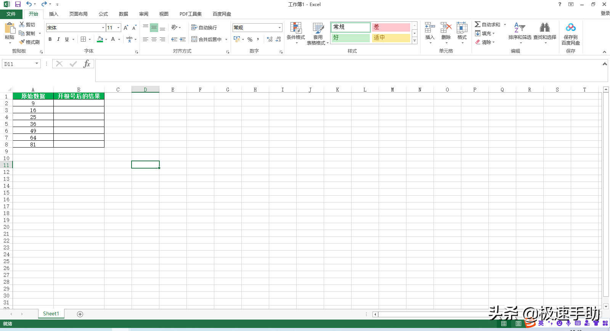
Task: Click the fill color bucket icon
Action: tap(100, 39)
